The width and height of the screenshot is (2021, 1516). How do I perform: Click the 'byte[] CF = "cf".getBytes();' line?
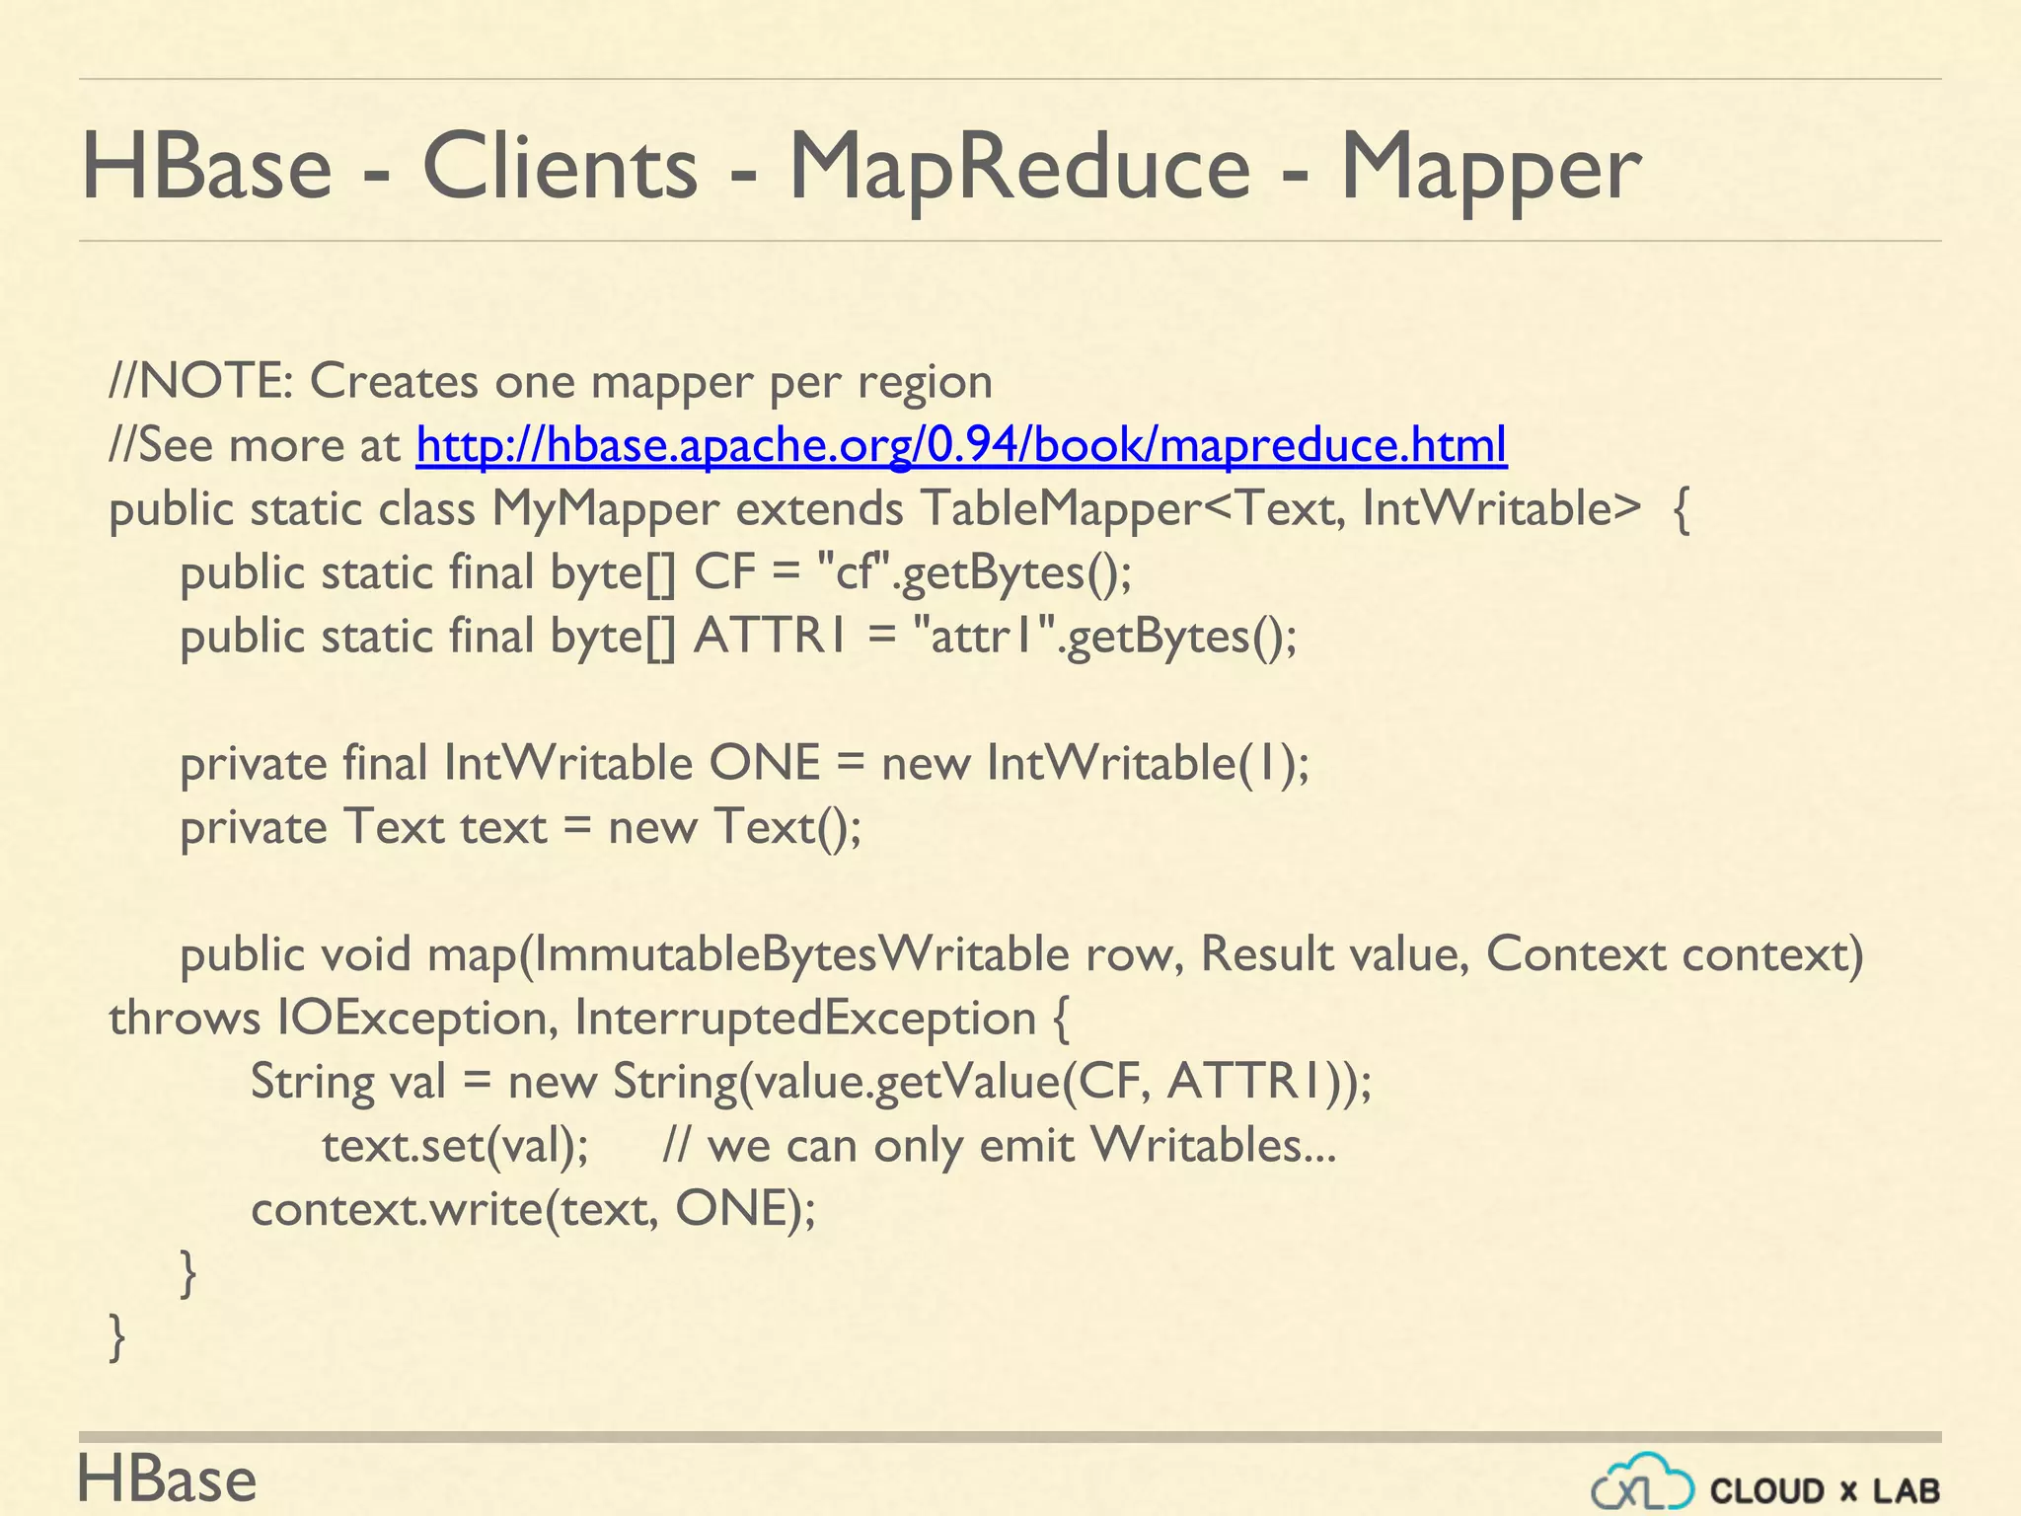pyautogui.click(x=656, y=573)
